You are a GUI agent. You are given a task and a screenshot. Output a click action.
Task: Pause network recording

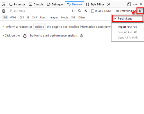(x=74, y=11)
